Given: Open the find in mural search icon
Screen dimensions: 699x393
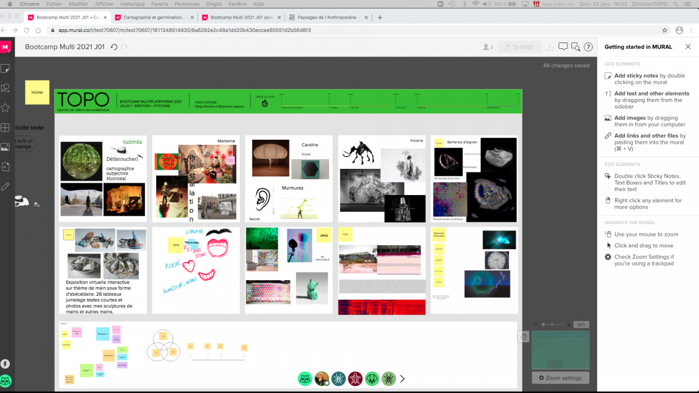Looking at the screenshot, I should click(576, 47).
